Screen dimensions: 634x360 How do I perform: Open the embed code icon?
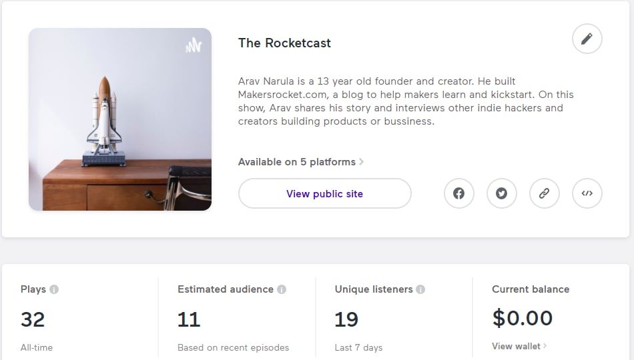[587, 193]
